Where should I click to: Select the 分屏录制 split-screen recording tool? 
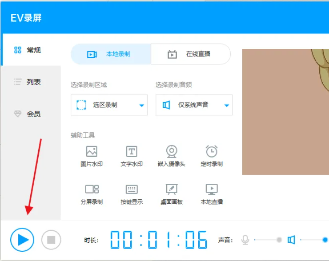pyautogui.click(x=92, y=194)
